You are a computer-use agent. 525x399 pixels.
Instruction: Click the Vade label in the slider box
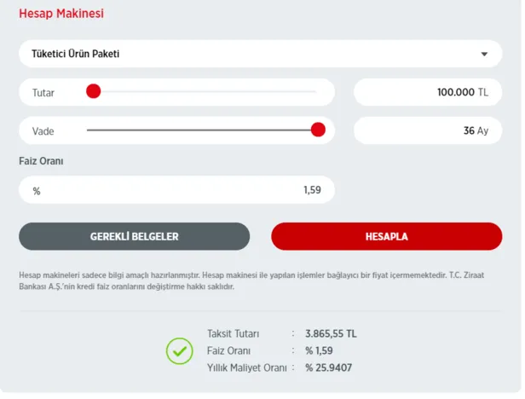click(x=43, y=130)
